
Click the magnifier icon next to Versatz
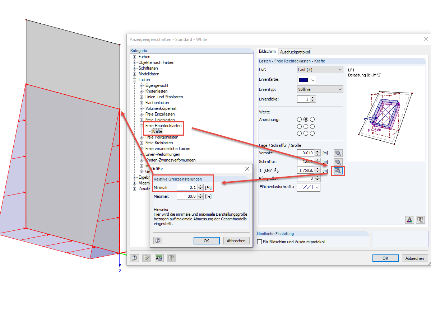(x=338, y=153)
